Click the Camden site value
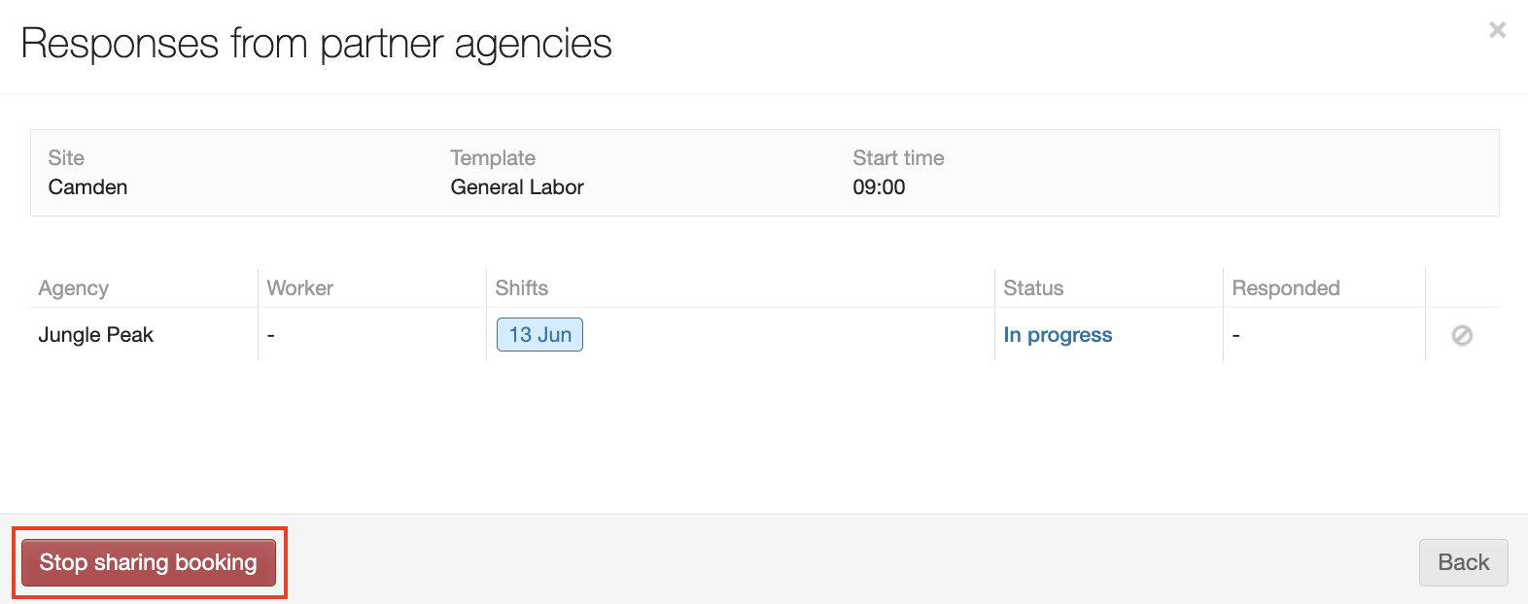Viewport: 1528px width, 604px height. [87, 187]
